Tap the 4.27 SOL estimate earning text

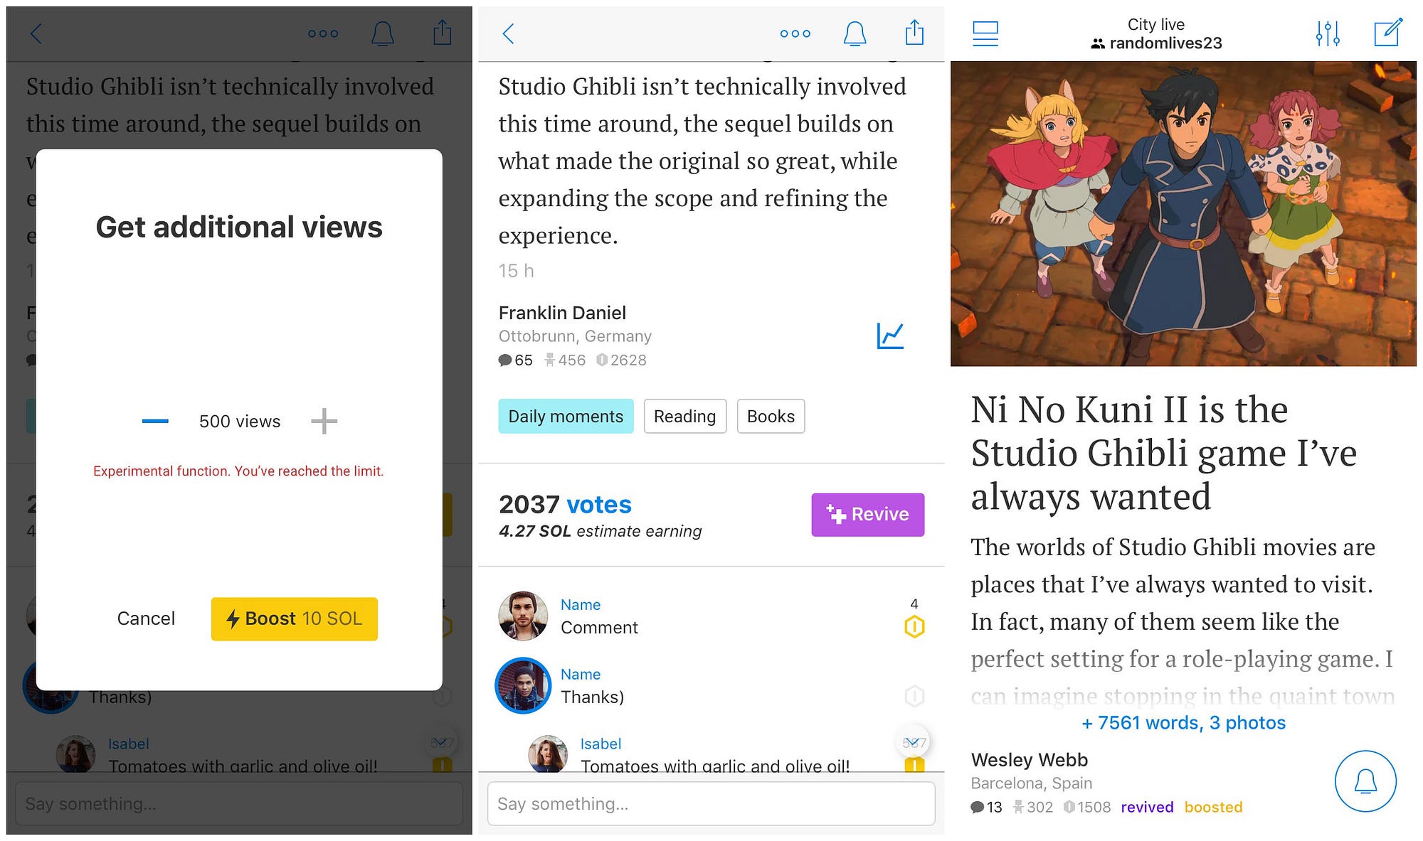(x=600, y=531)
